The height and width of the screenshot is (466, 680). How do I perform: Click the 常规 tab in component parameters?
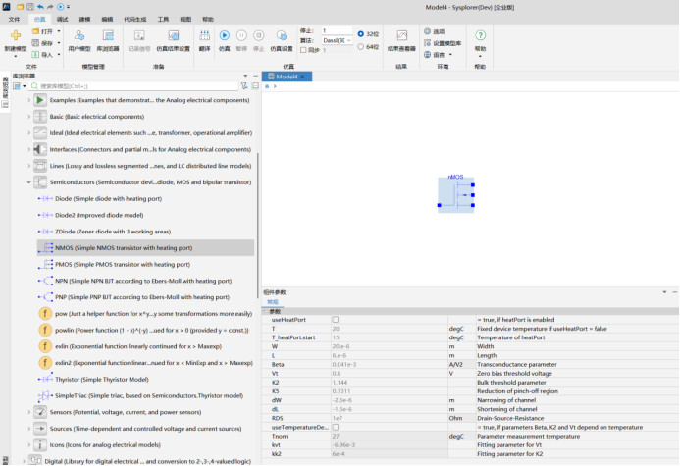273,302
